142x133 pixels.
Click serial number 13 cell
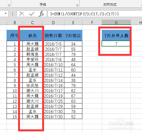15,106
